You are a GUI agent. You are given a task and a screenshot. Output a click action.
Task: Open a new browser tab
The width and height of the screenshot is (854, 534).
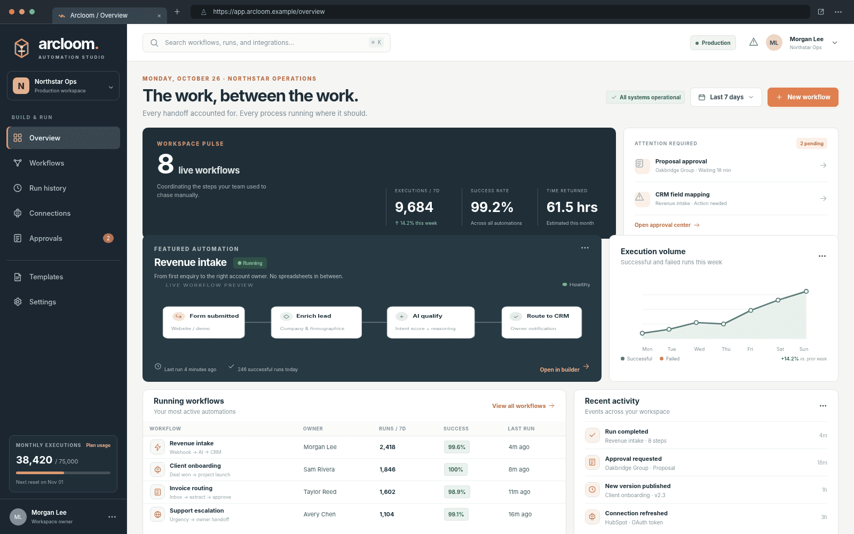pos(177,12)
